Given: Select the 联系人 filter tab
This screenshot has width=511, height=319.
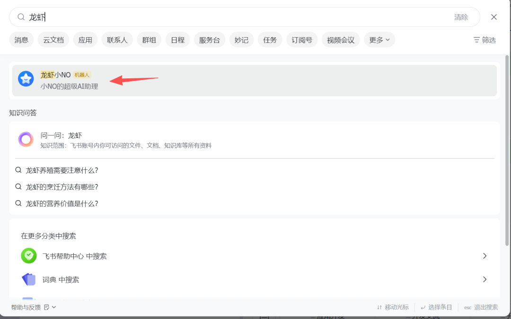Looking at the screenshot, I should pos(117,40).
